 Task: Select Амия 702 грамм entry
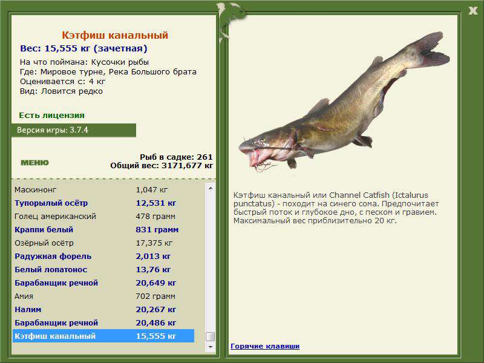(x=103, y=296)
